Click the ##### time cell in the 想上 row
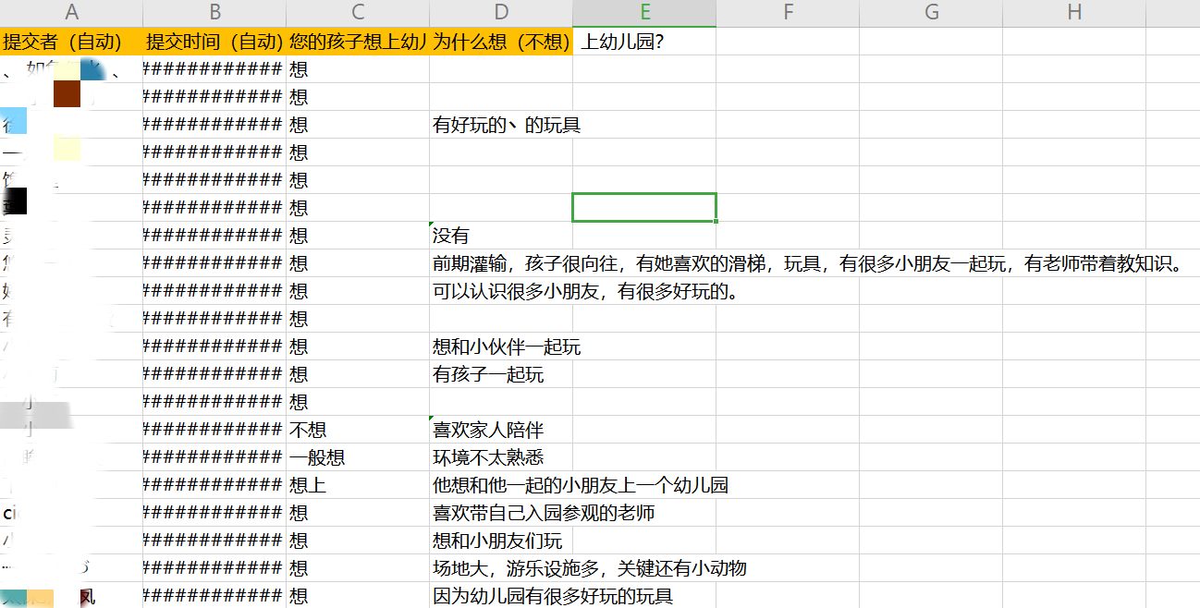The height and width of the screenshot is (608, 1200). 214,485
